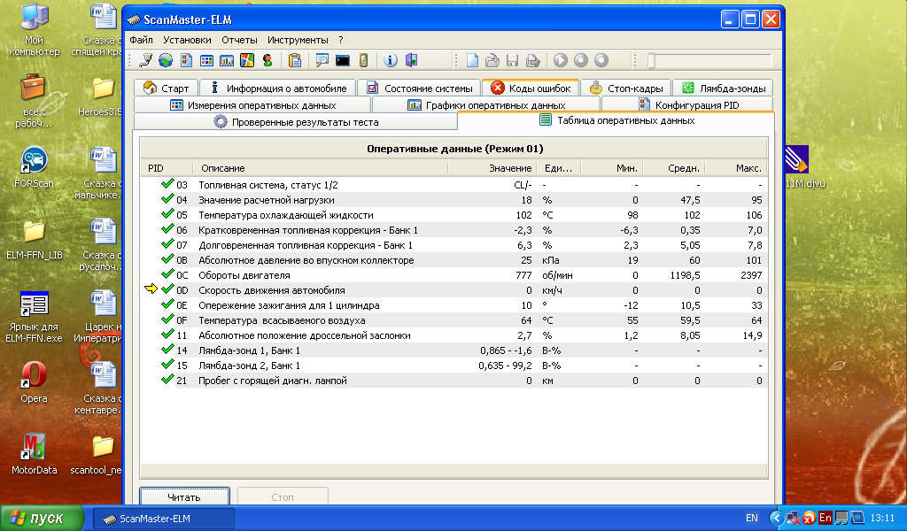Viewport: 907px width, 531px height.
Task: Click ScanMaster-ELM in the taskbar
Action: 164,519
